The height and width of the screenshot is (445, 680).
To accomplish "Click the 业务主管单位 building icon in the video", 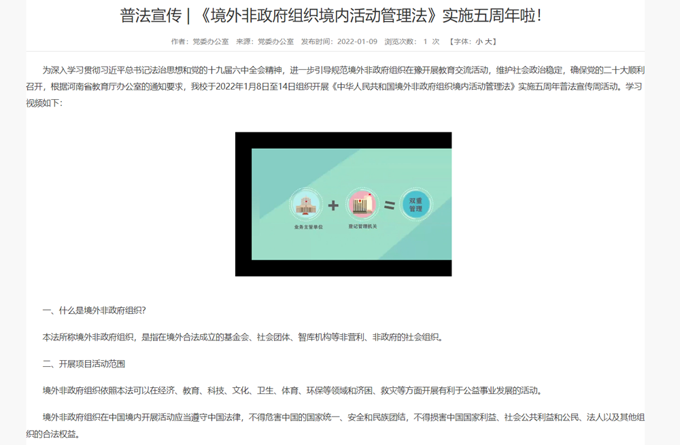I will (x=305, y=204).
